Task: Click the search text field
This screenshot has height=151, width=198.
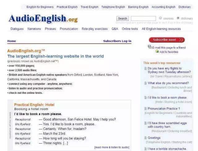Action: [x=143, y=19]
